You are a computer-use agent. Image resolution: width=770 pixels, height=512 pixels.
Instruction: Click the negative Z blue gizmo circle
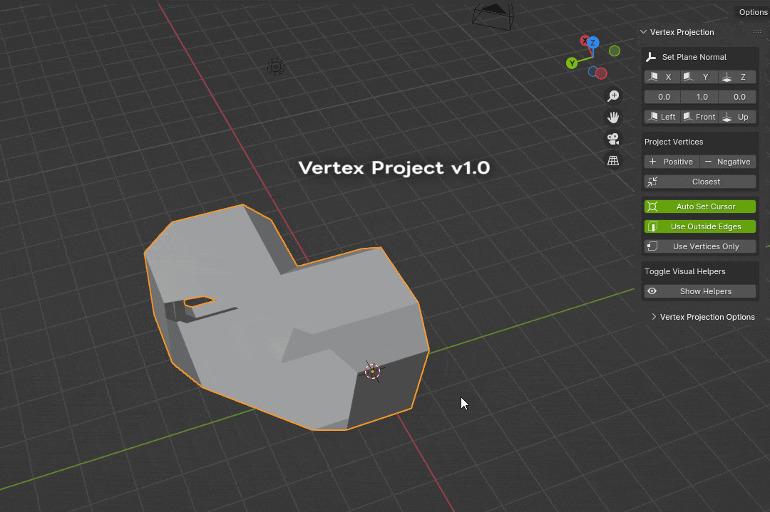pos(592,72)
